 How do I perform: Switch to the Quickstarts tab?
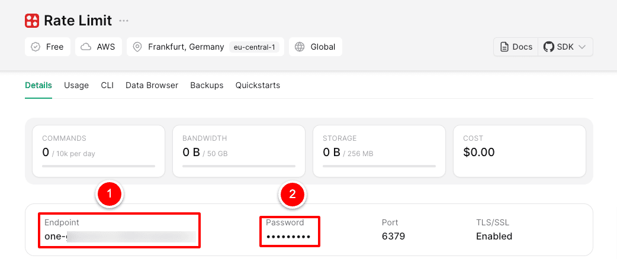click(258, 85)
